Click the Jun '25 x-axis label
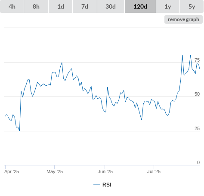This screenshot has height=196, width=204. (105, 171)
